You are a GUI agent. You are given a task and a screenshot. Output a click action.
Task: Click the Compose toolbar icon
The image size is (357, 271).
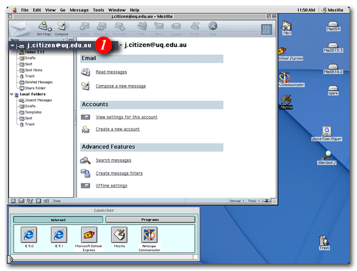[x=61, y=27]
